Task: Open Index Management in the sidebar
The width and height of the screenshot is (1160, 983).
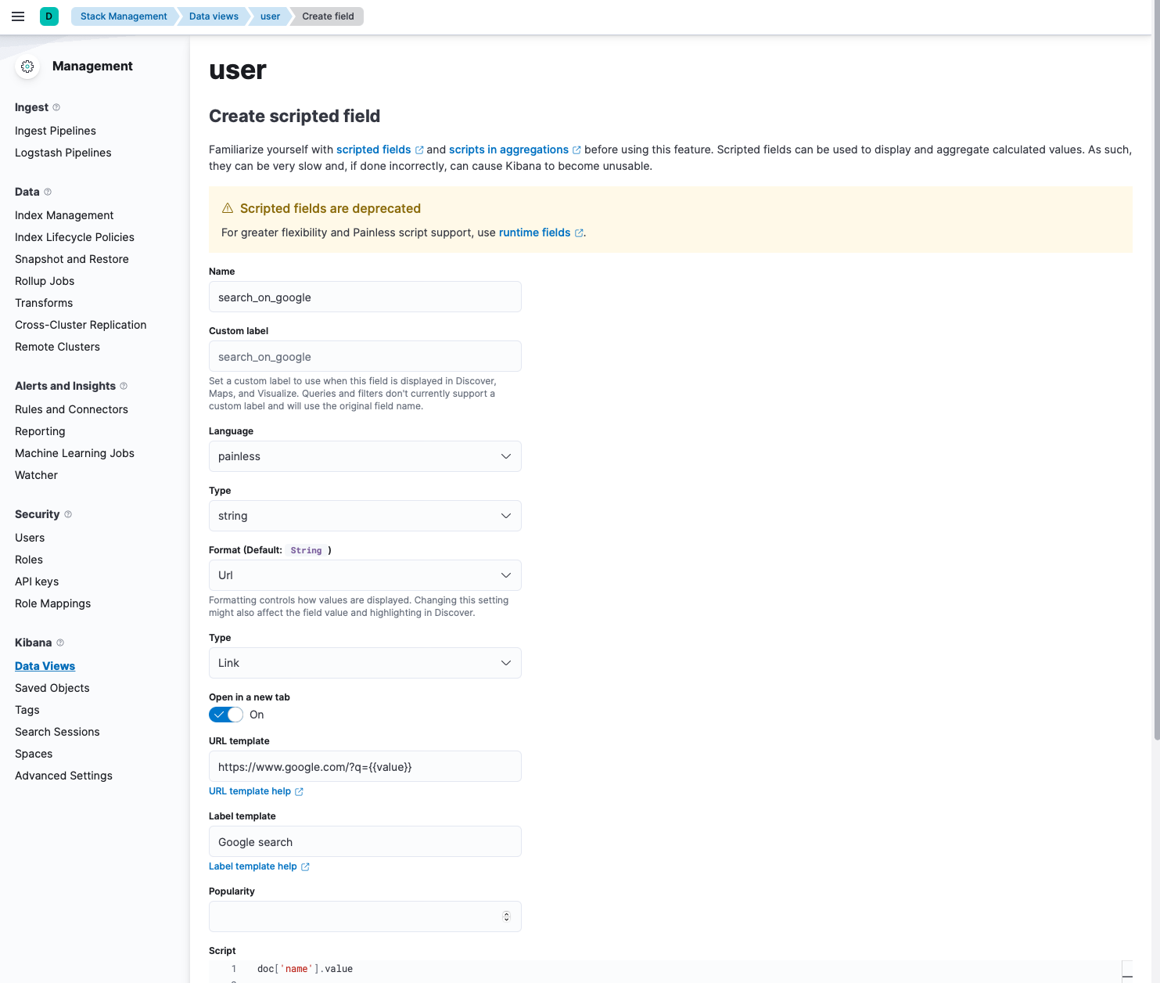Action: 64,215
